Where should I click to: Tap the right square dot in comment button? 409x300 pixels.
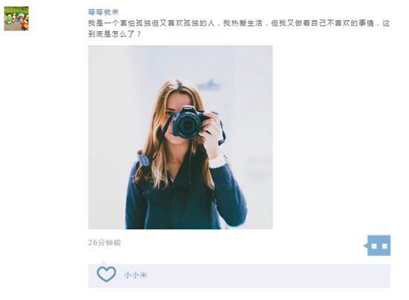tap(384, 246)
